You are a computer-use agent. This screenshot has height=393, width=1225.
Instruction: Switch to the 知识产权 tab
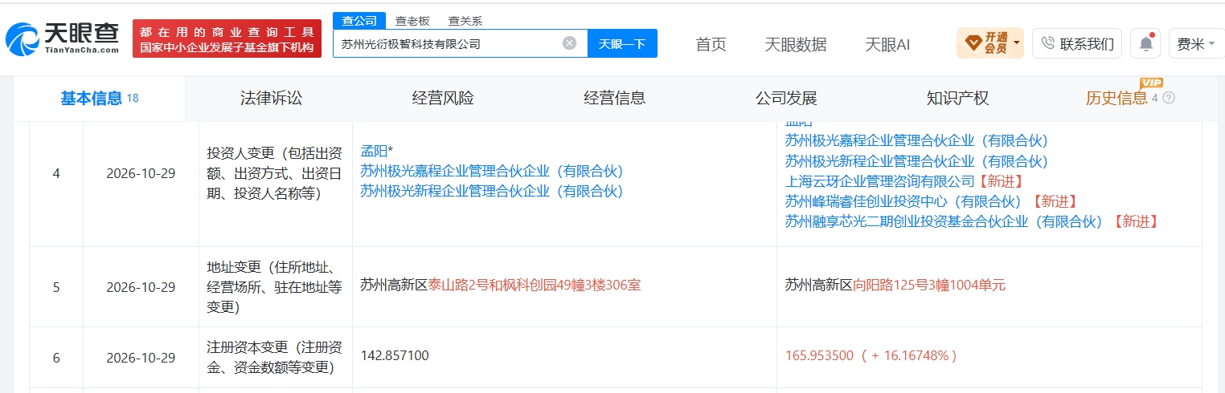point(957,99)
